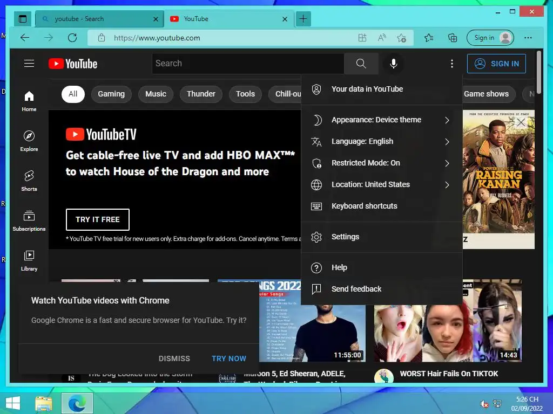Screen dimensions: 553x414
Task: View site information lock icon
Action: click(101, 38)
